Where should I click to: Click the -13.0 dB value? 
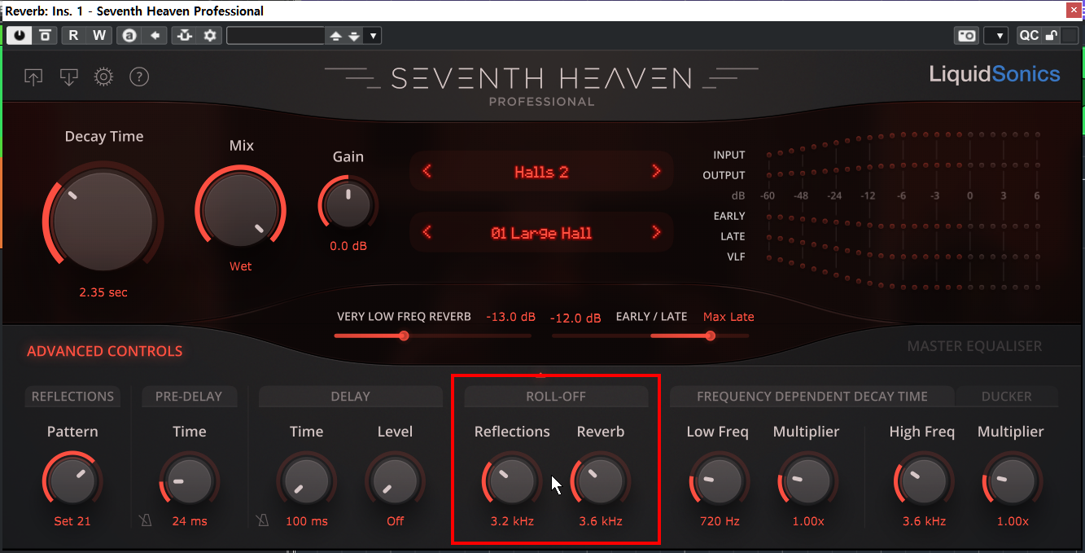511,317
